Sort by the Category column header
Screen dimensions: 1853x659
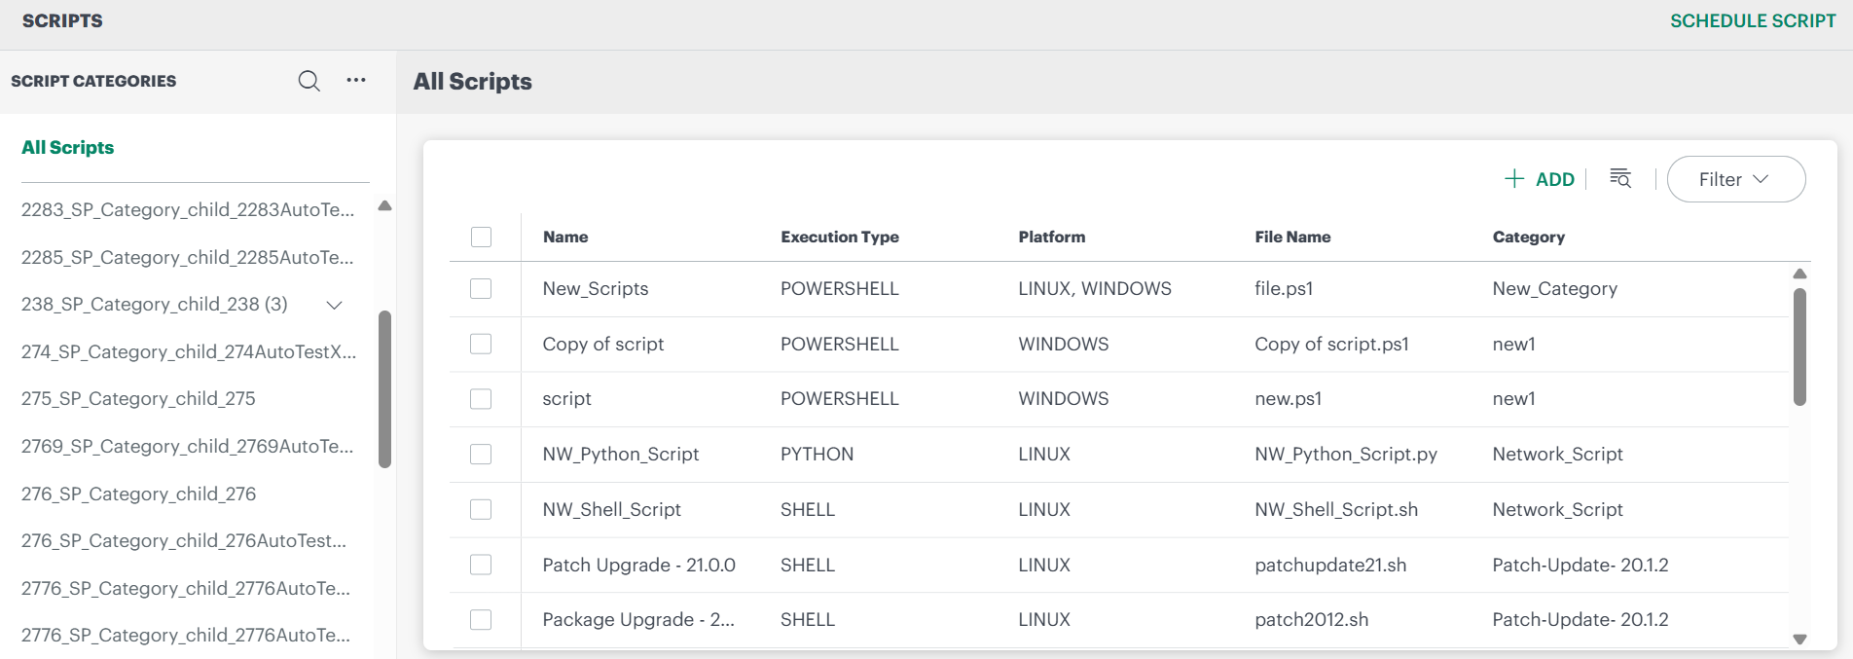click(1529, 237)
